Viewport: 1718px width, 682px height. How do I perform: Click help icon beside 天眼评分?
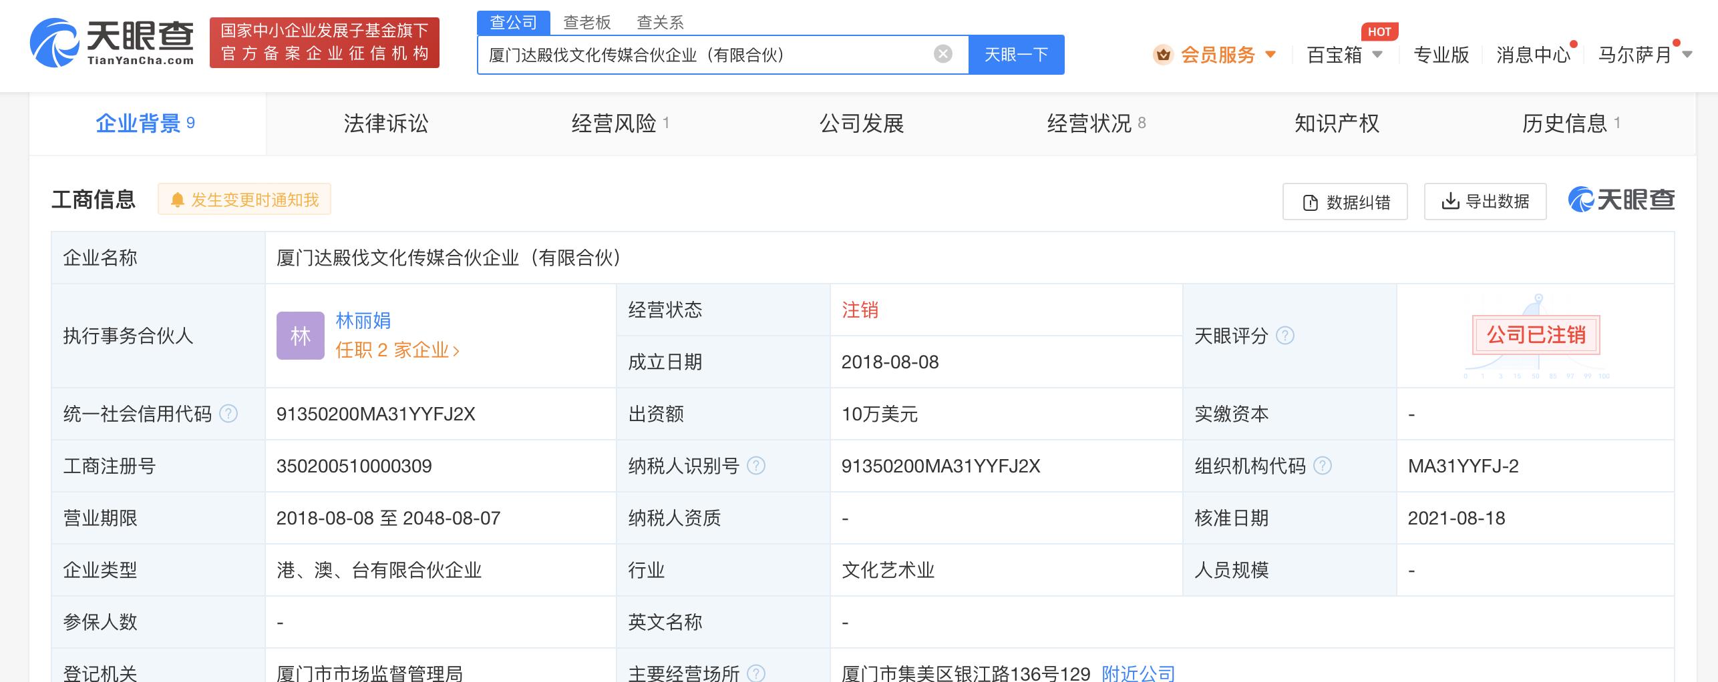point(1285,336)
